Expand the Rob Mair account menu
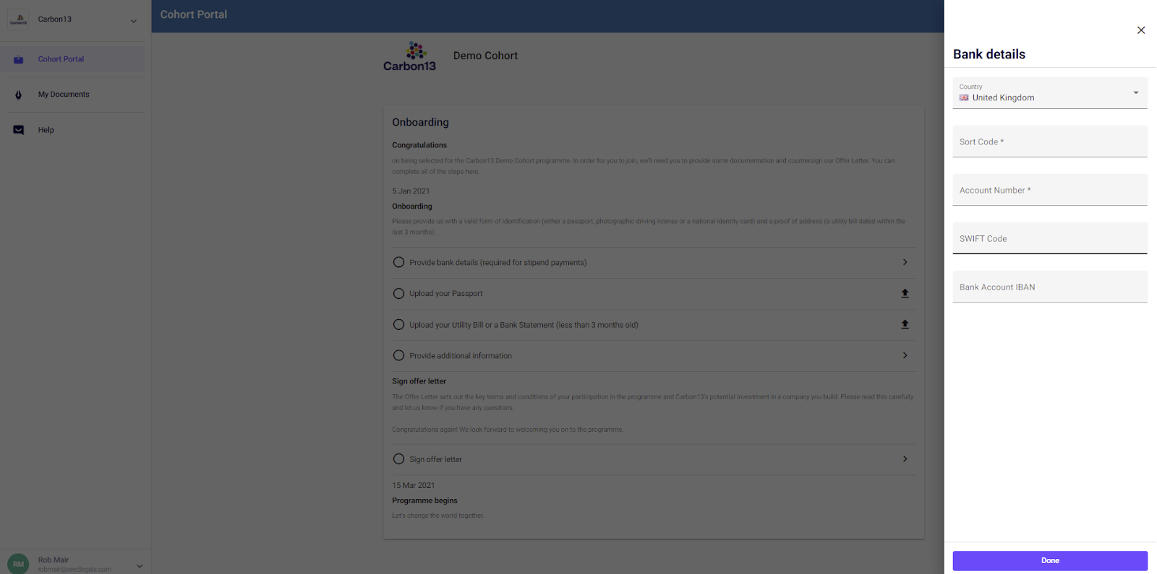This screenshot has height=574, width=1157. (140, 565)
